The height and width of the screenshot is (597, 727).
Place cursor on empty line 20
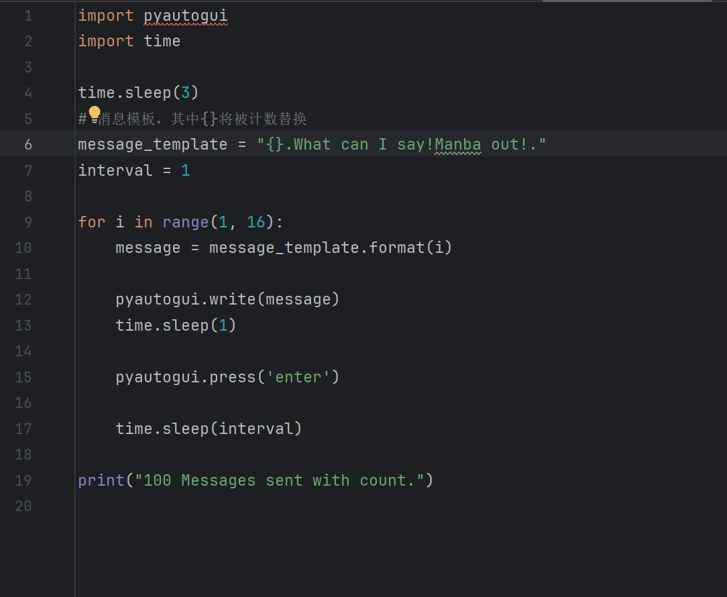(x=268, y=506)
